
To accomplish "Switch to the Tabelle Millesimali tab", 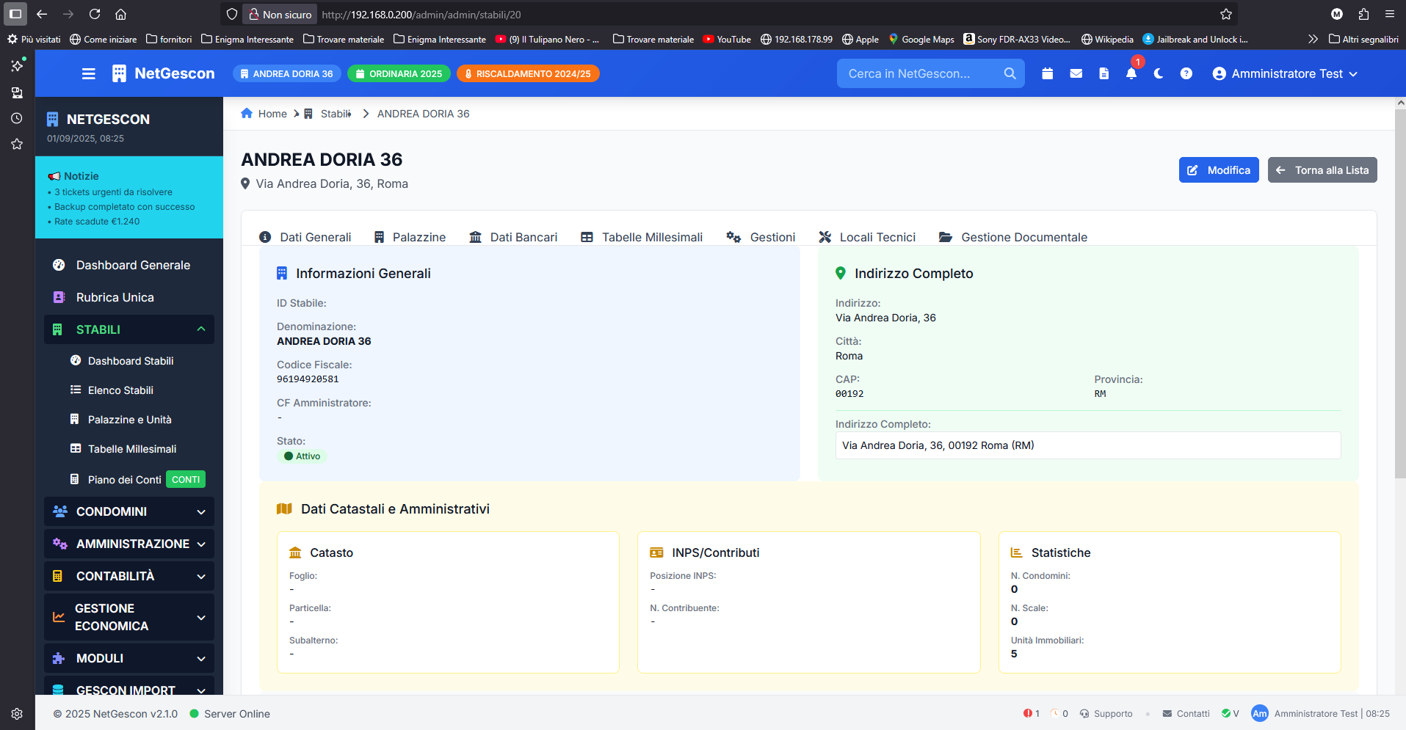I will point(642,237).
